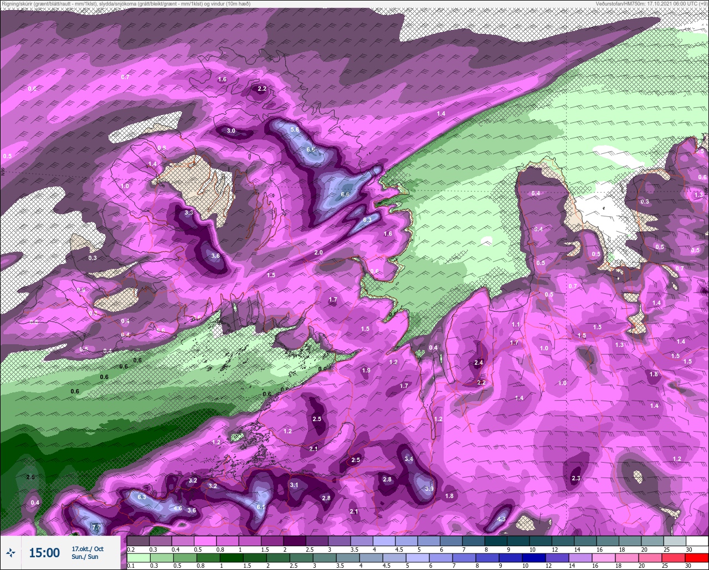Viewport: 709px width, 570px height.
Task: Click the 6.1 precipitation value on the map
Action: tap(261, 507)
